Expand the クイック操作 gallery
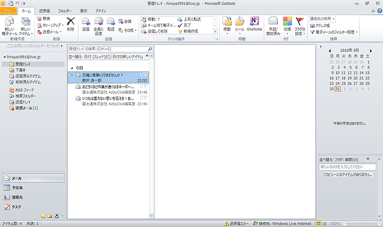Screen dimensions: 383x227 point(215,31)
